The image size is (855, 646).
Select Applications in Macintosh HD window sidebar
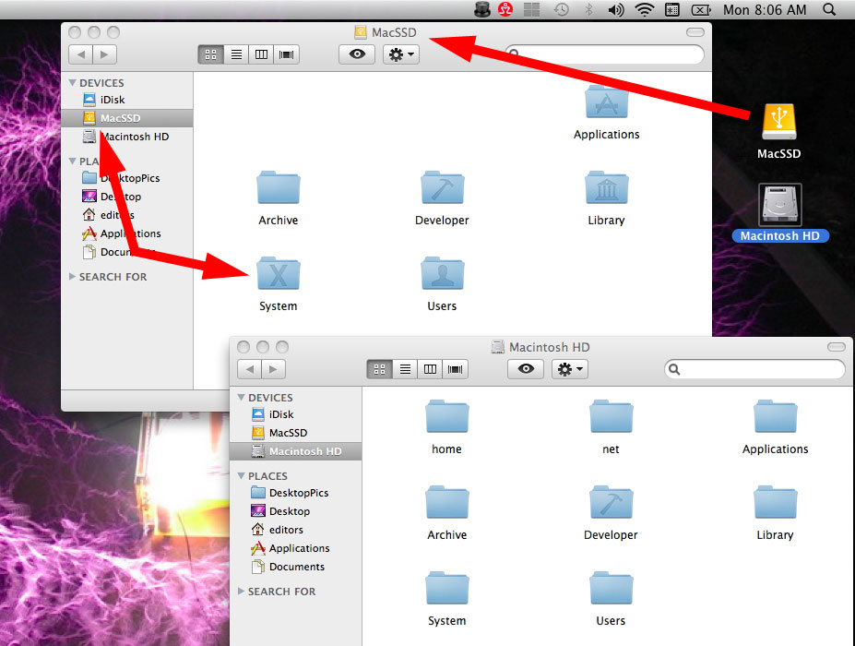[295, 549]
